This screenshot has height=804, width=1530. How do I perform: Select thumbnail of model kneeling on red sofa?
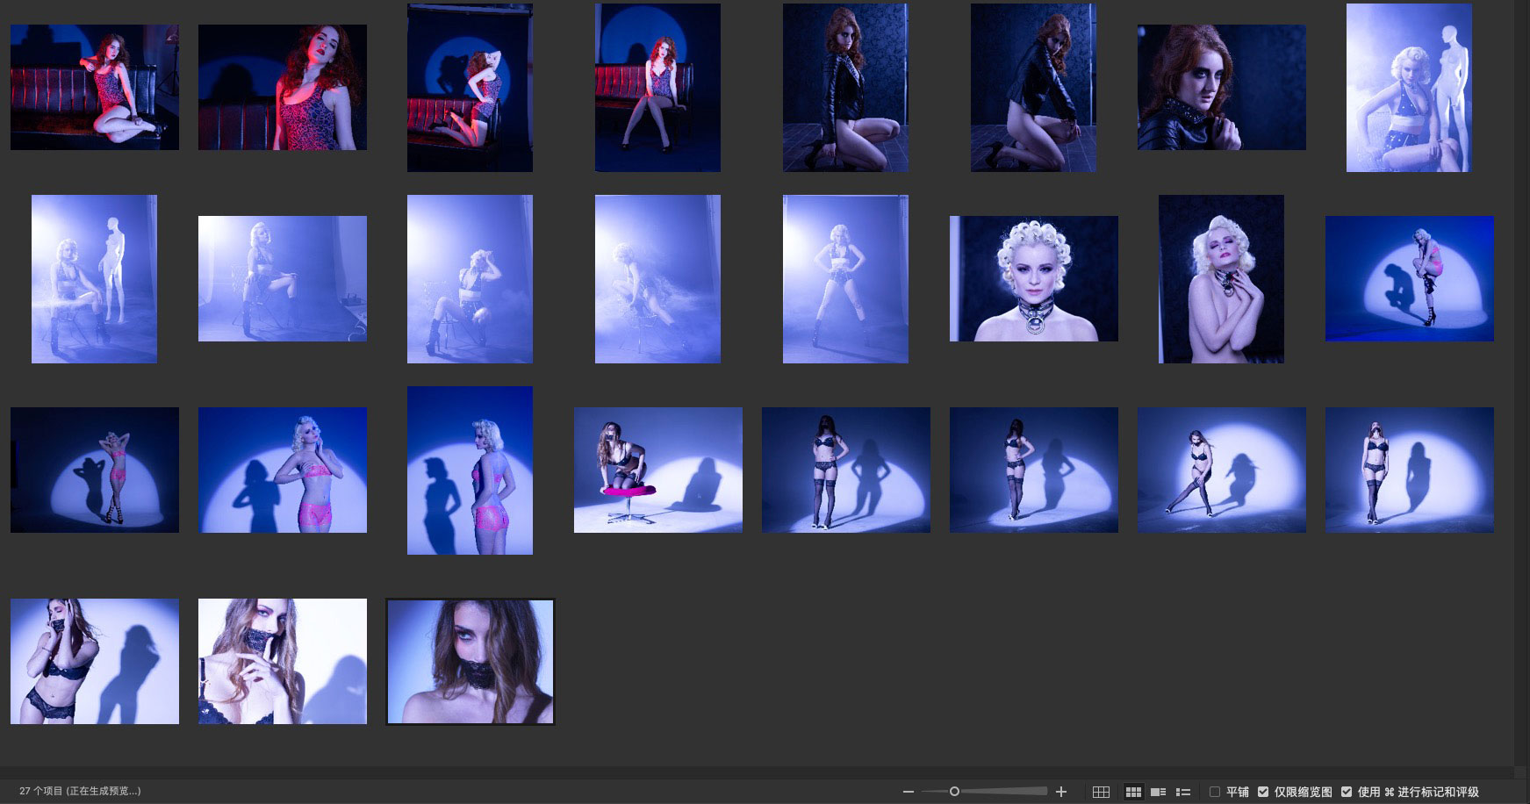(470, 87)
